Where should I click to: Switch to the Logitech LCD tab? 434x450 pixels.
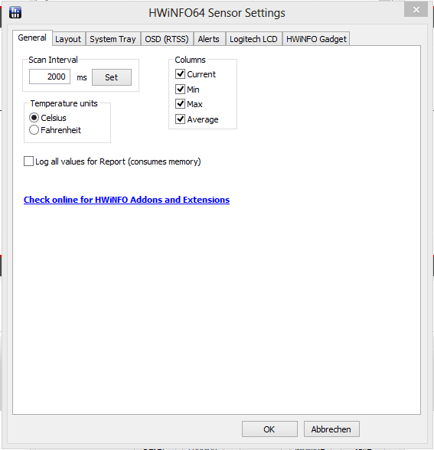click(253, 39)
